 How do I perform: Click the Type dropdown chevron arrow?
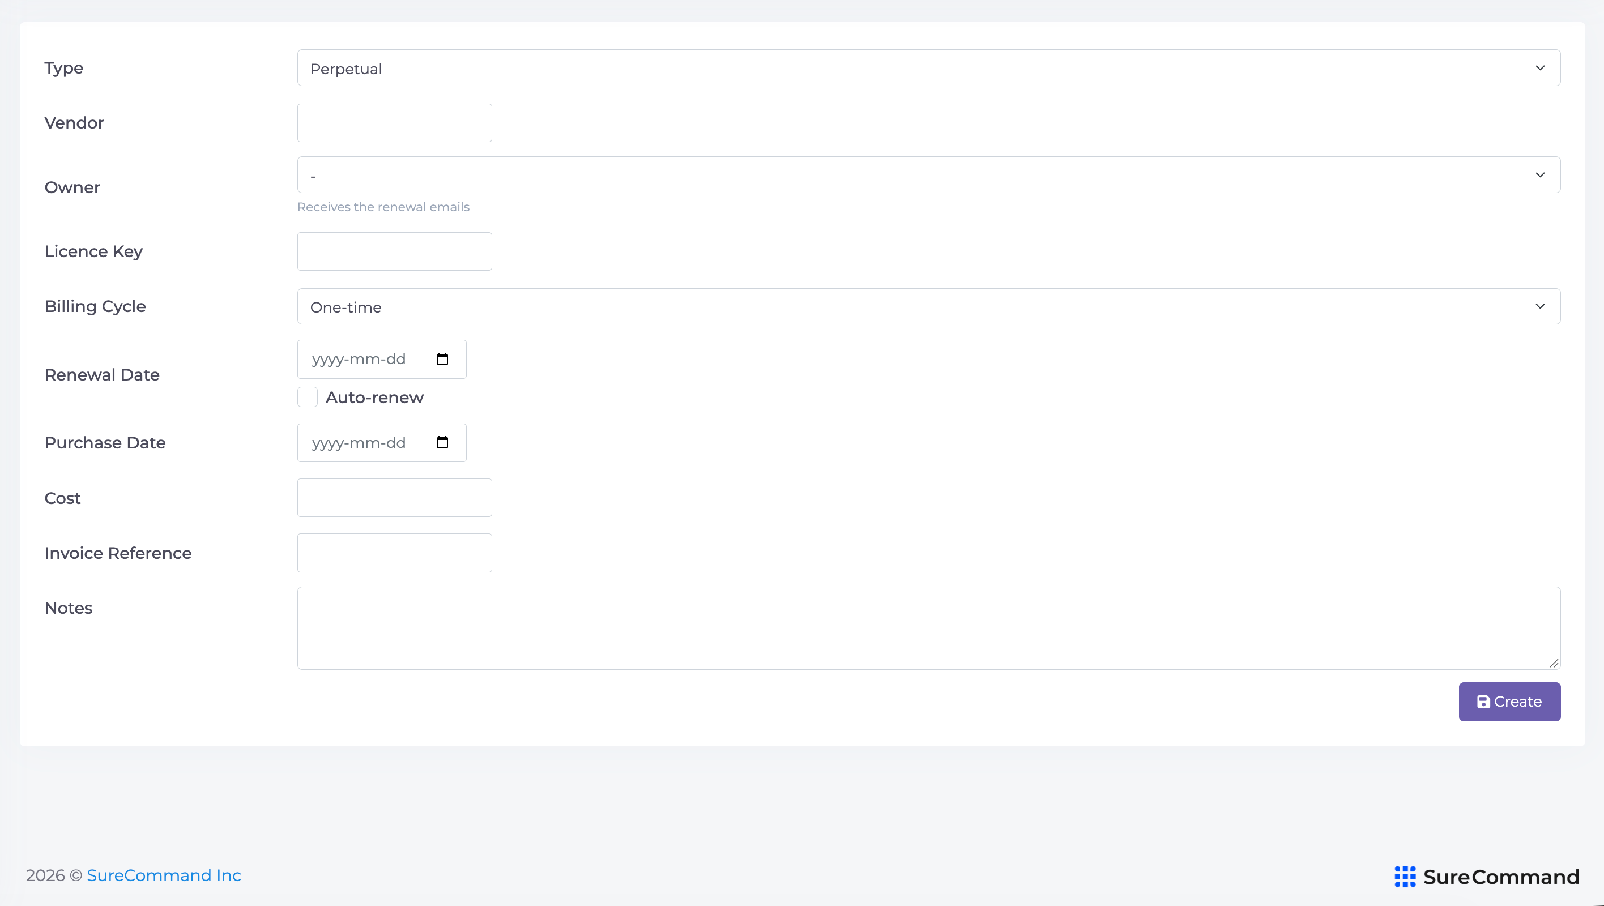pyautogui.click(x=1540, y=68)
